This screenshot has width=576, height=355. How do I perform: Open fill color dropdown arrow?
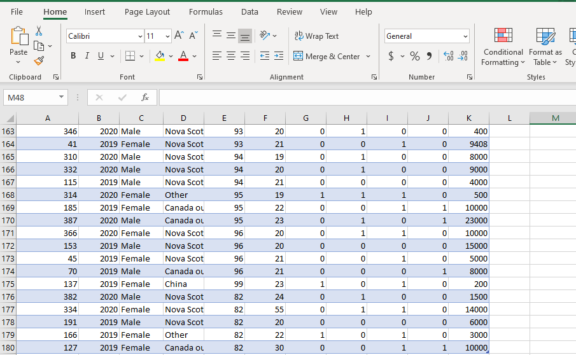171,56
